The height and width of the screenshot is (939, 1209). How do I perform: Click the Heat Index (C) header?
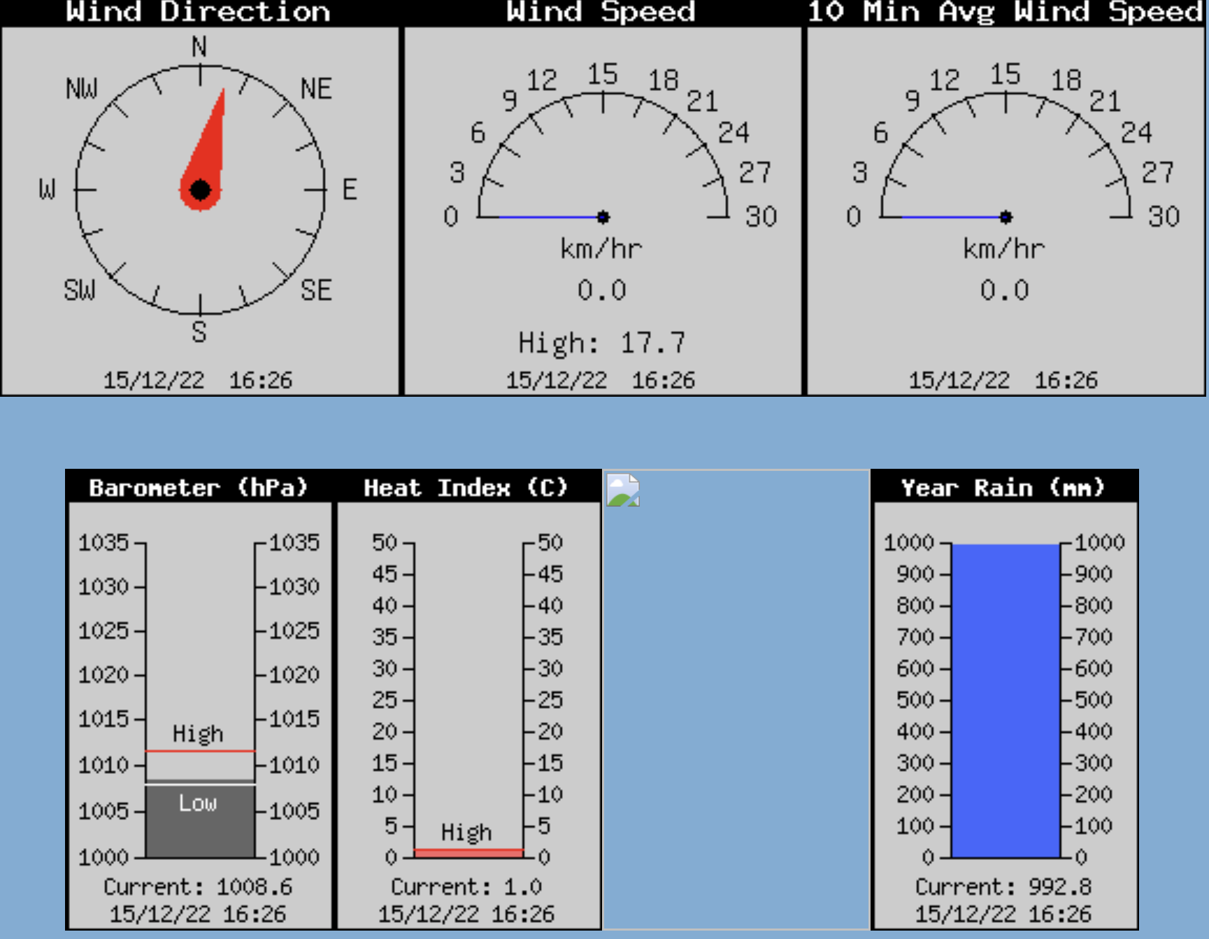pyautogui.click(x=466, y=487)
